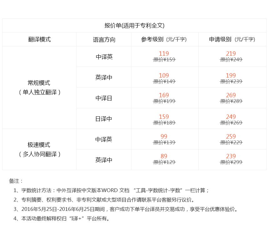Select note 2 about 专利摘要、权利要求书
The height and width of the screenshot is (234, 275).
104,200
